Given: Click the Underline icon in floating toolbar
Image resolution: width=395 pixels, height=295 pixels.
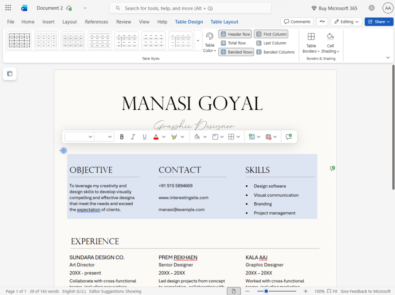Looking at the screenshot, I should (x=145, y=137).
